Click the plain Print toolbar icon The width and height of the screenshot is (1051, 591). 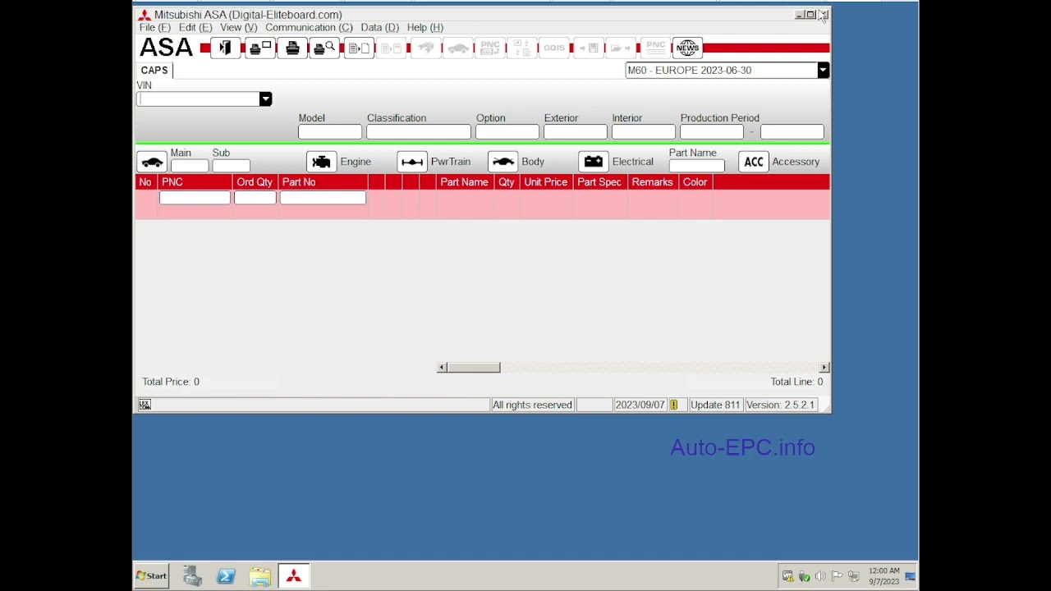pos(292,48)
